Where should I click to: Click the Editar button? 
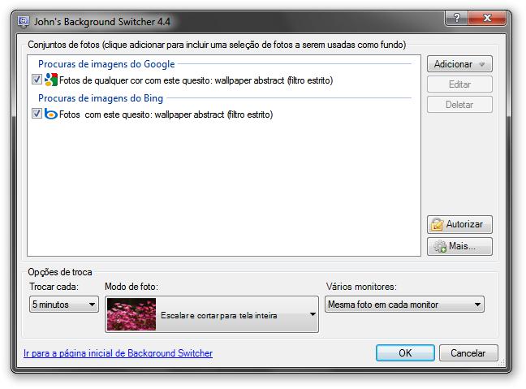(459, 84)
